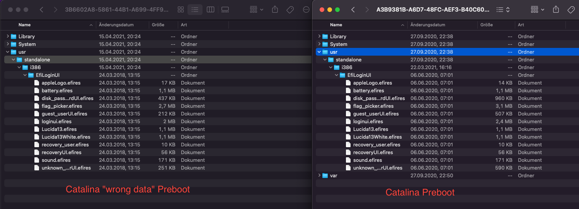Expand Library folder in left window
579x209 pixels.
click(8, 36)
